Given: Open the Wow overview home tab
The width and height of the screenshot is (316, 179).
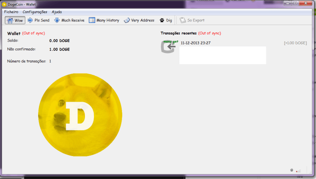Looking at the screenshot, I should click(15, 20).
